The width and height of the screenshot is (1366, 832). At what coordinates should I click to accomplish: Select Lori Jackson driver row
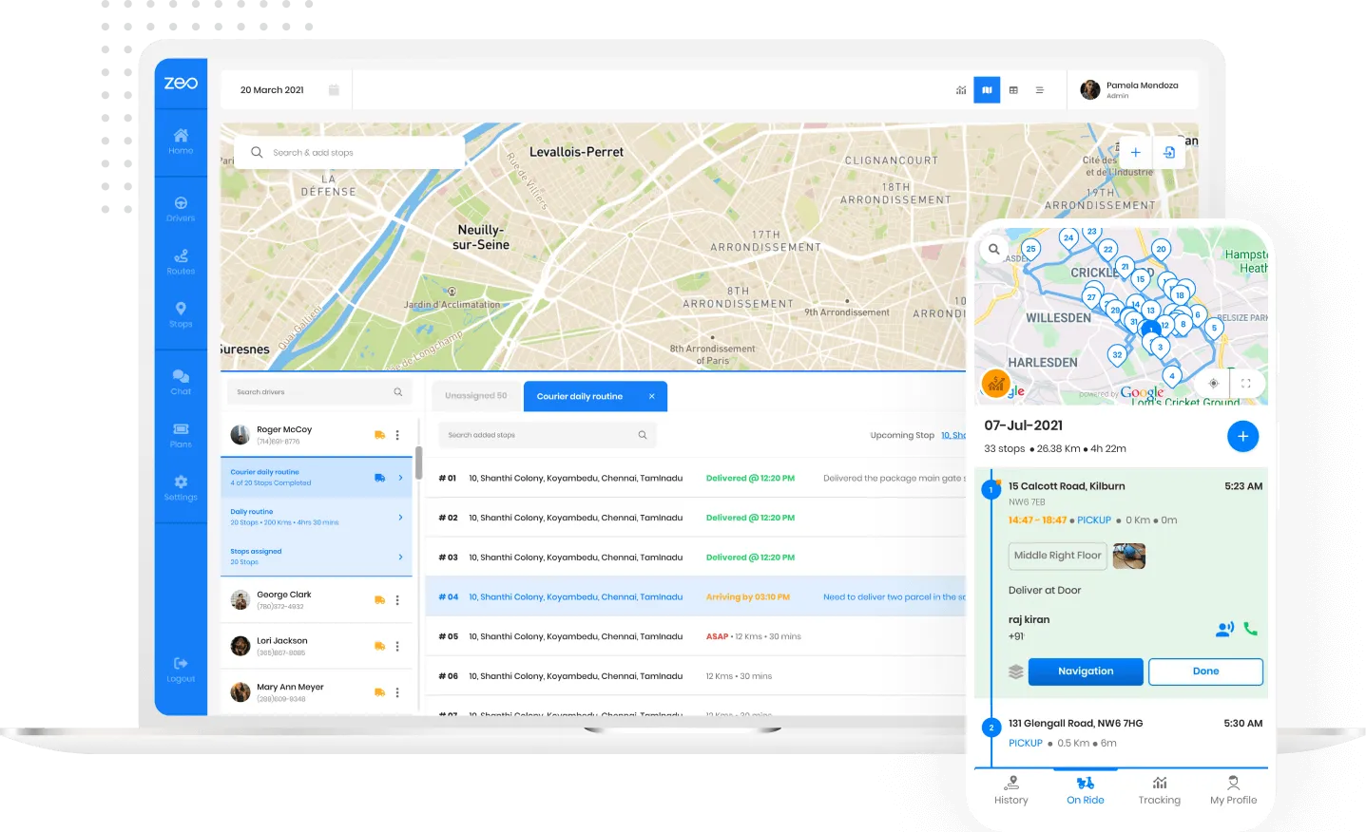click(x=317, y=646)
